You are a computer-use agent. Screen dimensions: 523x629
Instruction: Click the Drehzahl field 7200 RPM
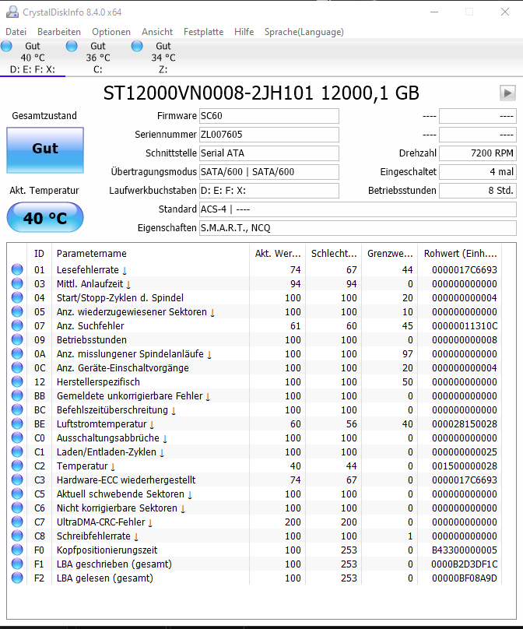(478, 153)
